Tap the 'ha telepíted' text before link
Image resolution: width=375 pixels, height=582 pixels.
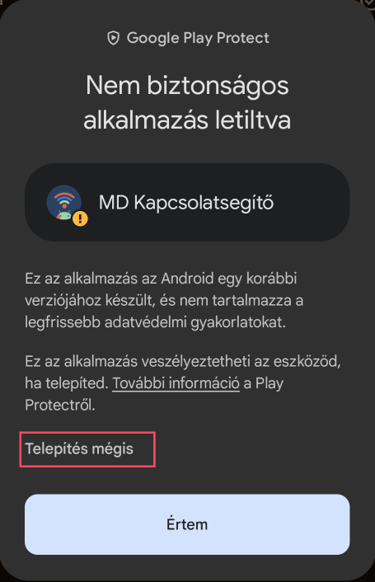tap(67, 383)
